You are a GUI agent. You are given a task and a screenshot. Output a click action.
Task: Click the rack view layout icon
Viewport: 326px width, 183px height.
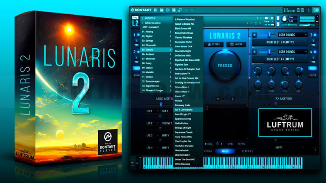[174, 10]
